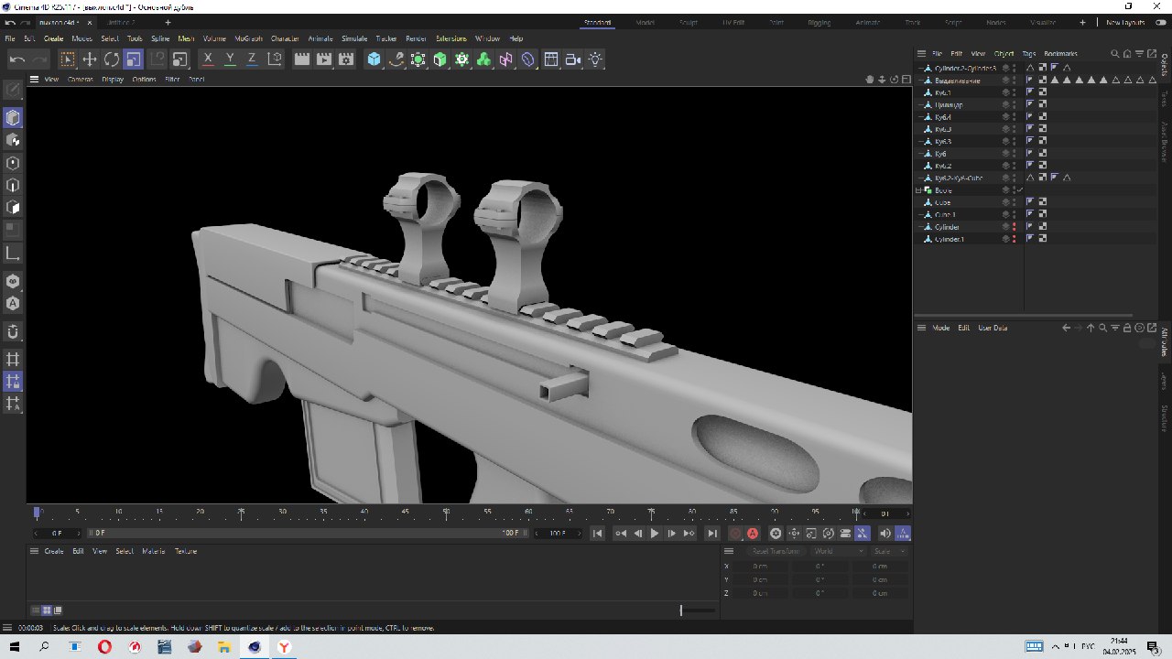Toggle the X axis lock
Image resolution: width=1172 pixels, height=659 pixels.
coord(208,59)
